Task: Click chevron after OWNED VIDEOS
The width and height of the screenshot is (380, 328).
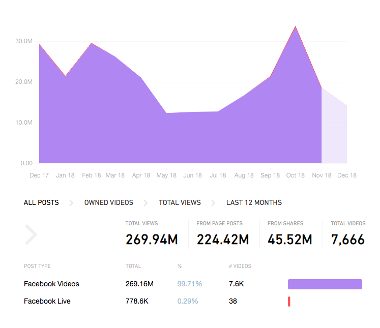Action: click(145, 203)
